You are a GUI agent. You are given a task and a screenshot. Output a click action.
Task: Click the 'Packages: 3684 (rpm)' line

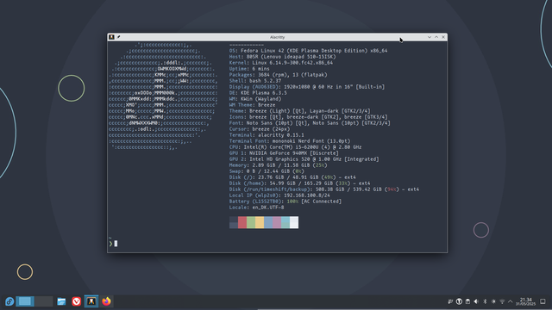(x=278, y=75)
